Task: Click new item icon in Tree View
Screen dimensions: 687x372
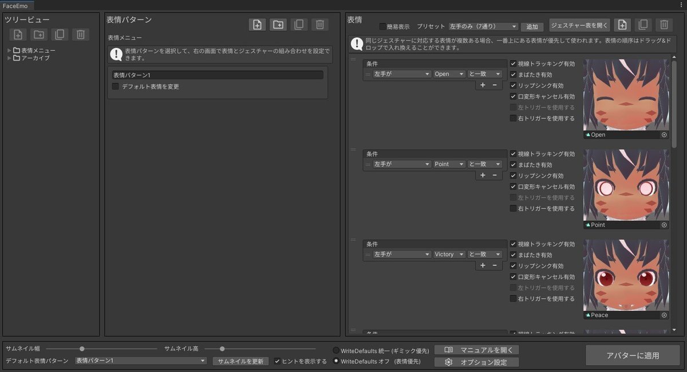Action: [18, 35]
